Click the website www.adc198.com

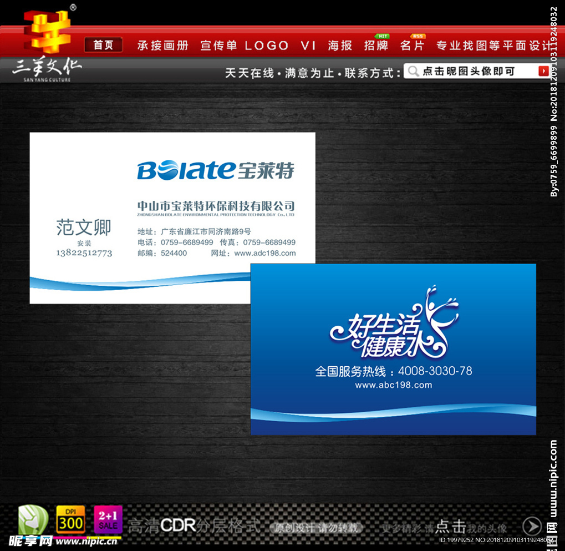click(265, 253)
